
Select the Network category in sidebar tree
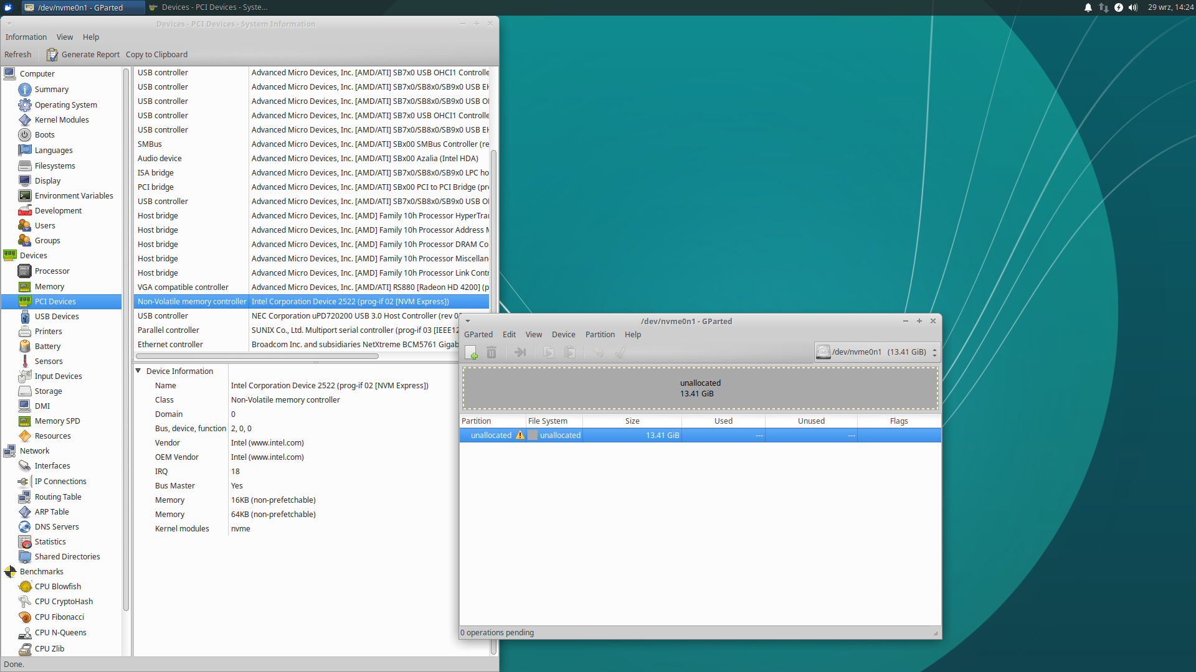tap(34, 451)
